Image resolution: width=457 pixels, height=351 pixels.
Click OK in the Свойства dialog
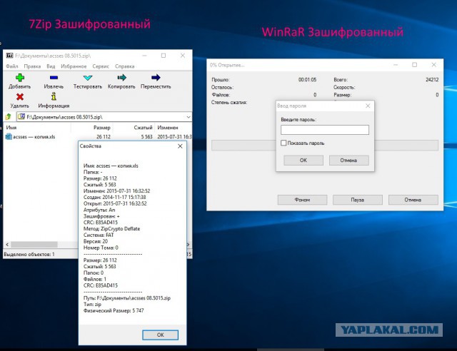pyautogui.click(x=160, y=335)
